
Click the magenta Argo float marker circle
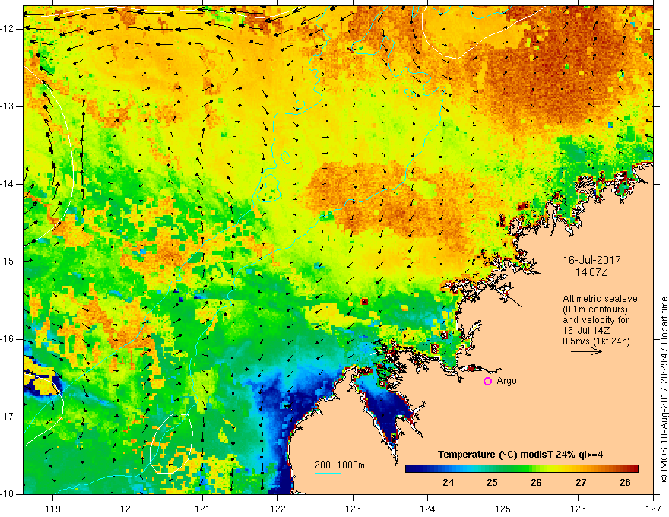click(487, 382)
